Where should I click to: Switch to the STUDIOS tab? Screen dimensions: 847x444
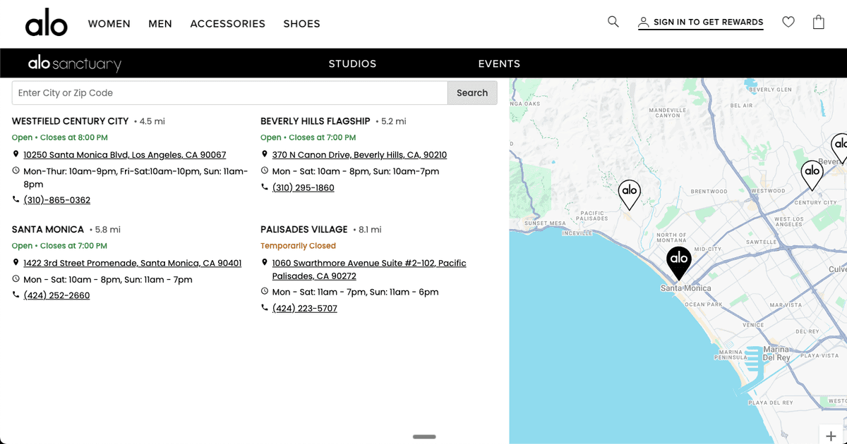[352, 63]
